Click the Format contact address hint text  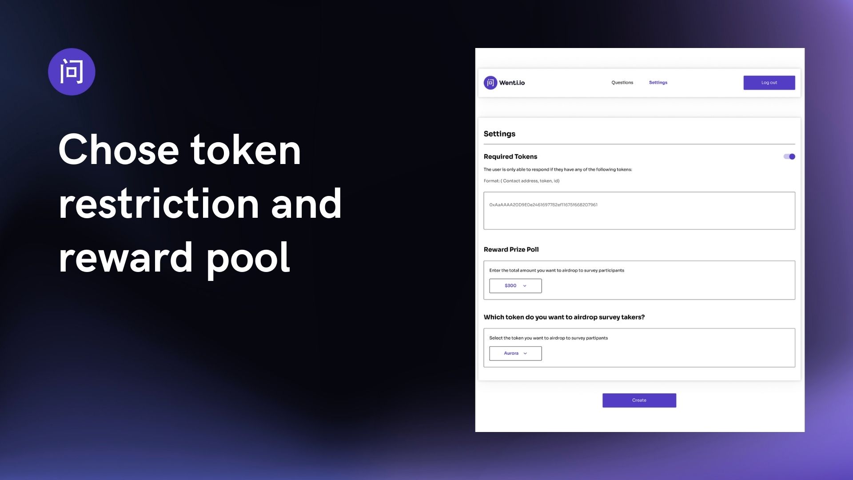click(522, 181)
